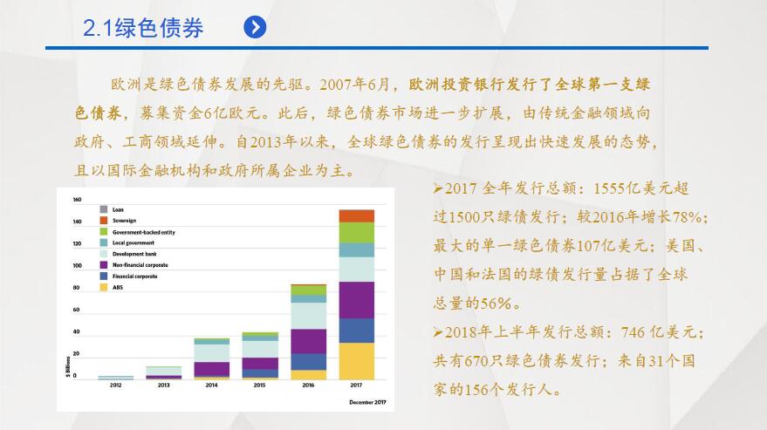
Task: Click the blue circular arrow icon beside the title
Action: click(255, 28)
